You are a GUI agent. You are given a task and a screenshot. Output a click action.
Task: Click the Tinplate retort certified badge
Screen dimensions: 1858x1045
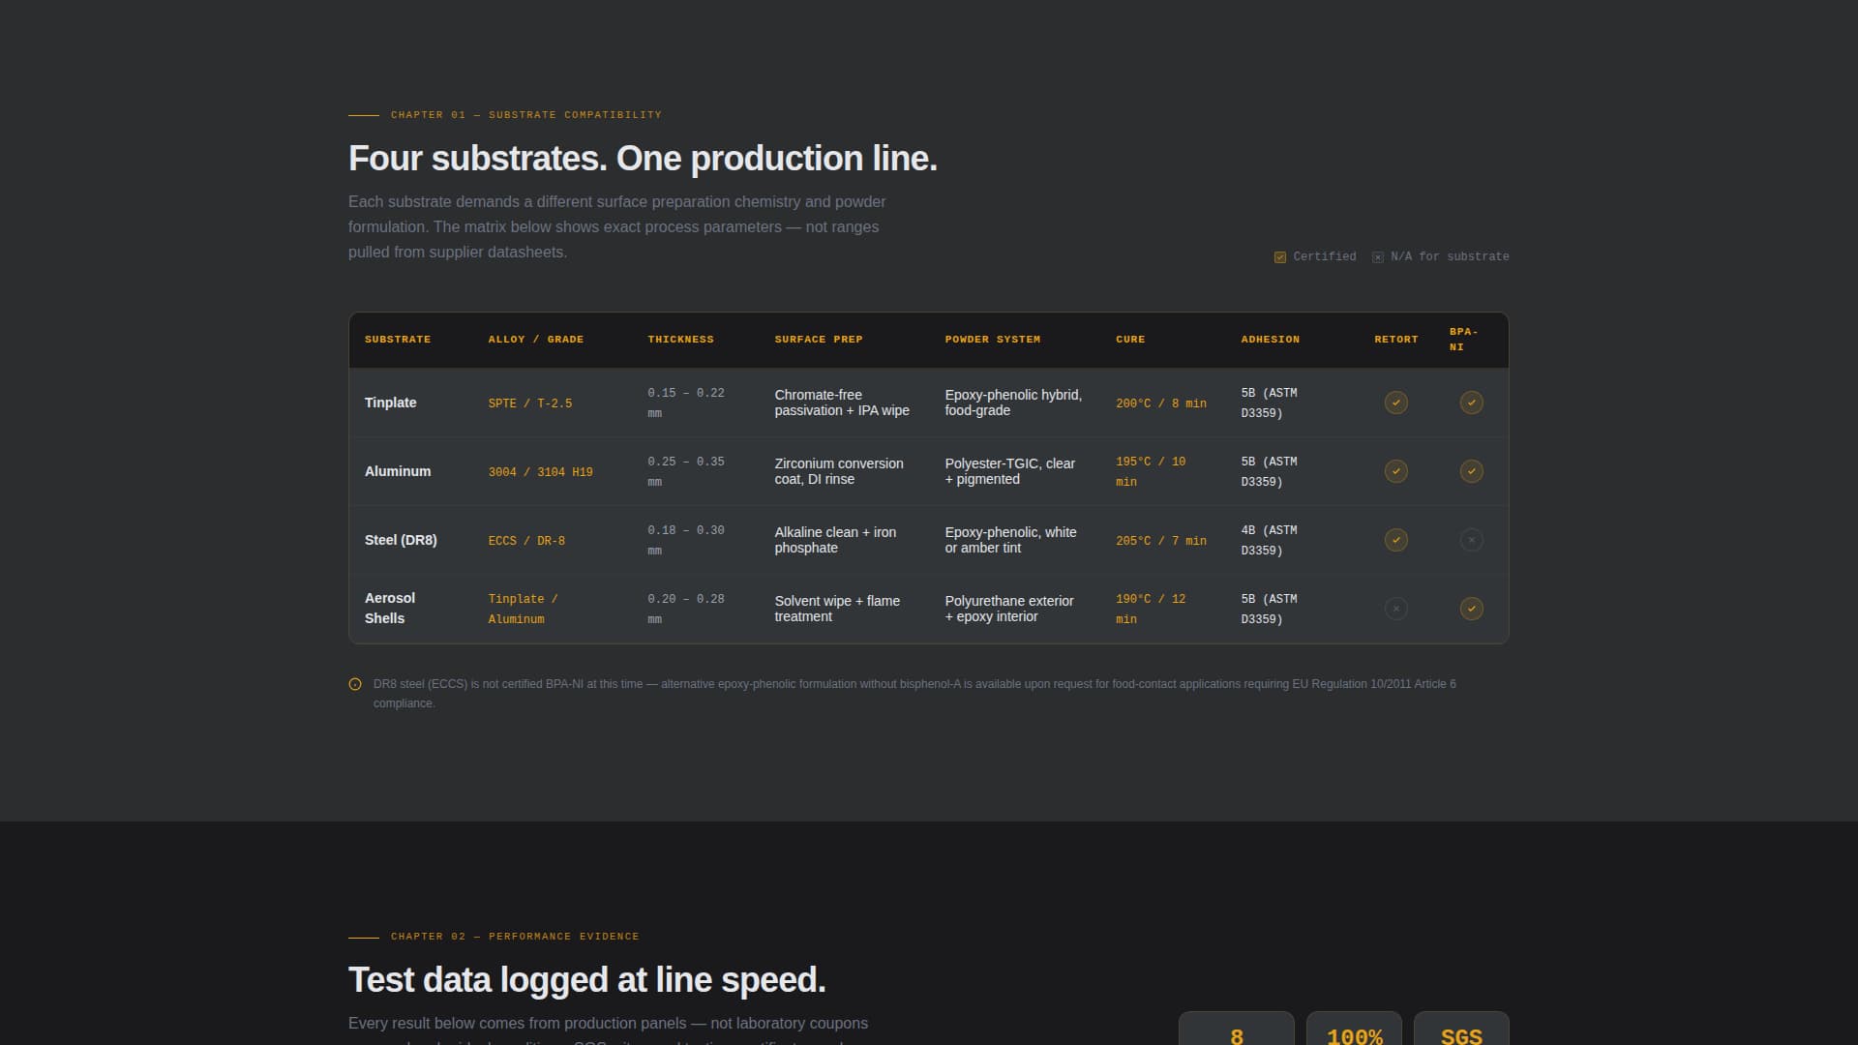(1395, 403)
